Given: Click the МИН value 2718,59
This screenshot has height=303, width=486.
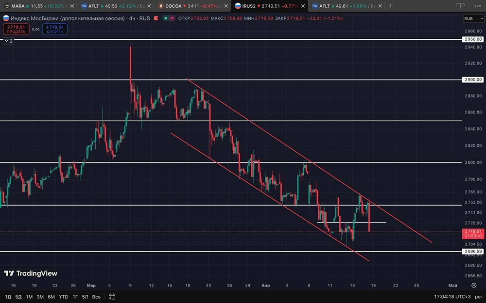Looking at the screenshot, I should pyautogui.click(x=264, y=18).
